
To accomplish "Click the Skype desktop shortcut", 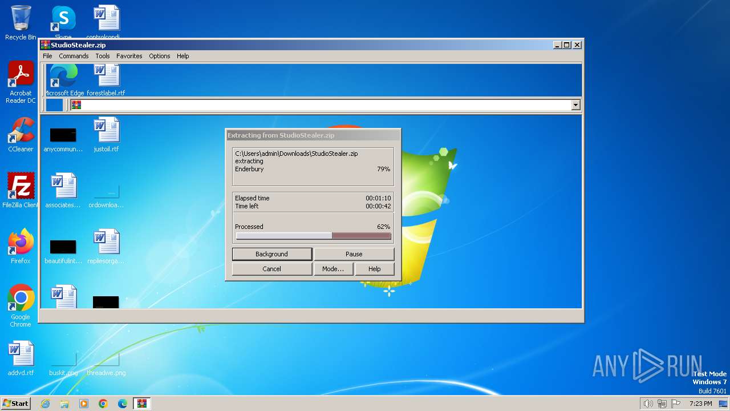I will [63, 22].
